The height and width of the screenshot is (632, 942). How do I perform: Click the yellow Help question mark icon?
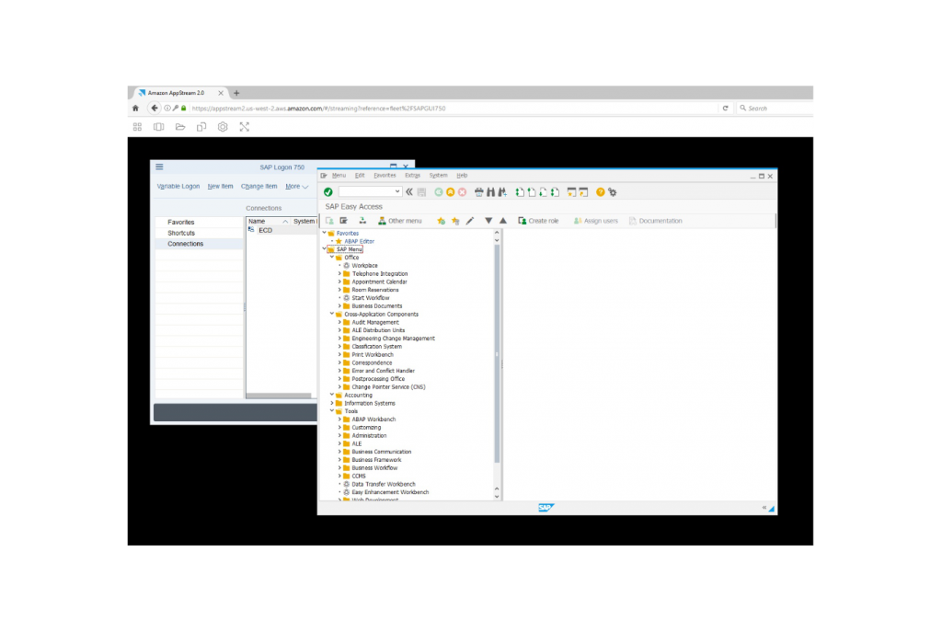pos(600,192)
